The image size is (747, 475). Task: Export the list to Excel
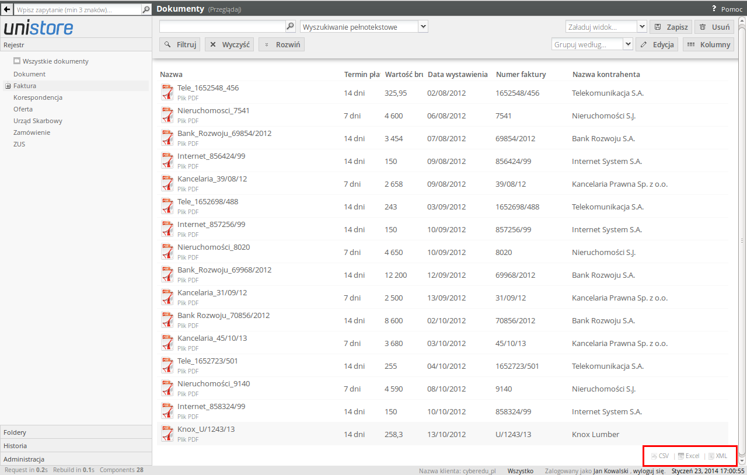pos(689,456)
